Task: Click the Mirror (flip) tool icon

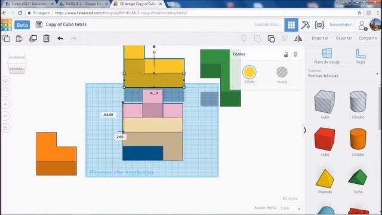Action: 298,38
